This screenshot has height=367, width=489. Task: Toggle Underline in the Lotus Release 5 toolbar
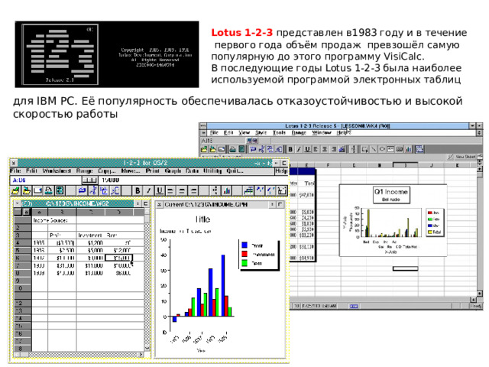click(x=307, y=149)
